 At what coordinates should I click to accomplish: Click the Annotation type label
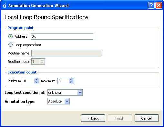coord(20,102)
